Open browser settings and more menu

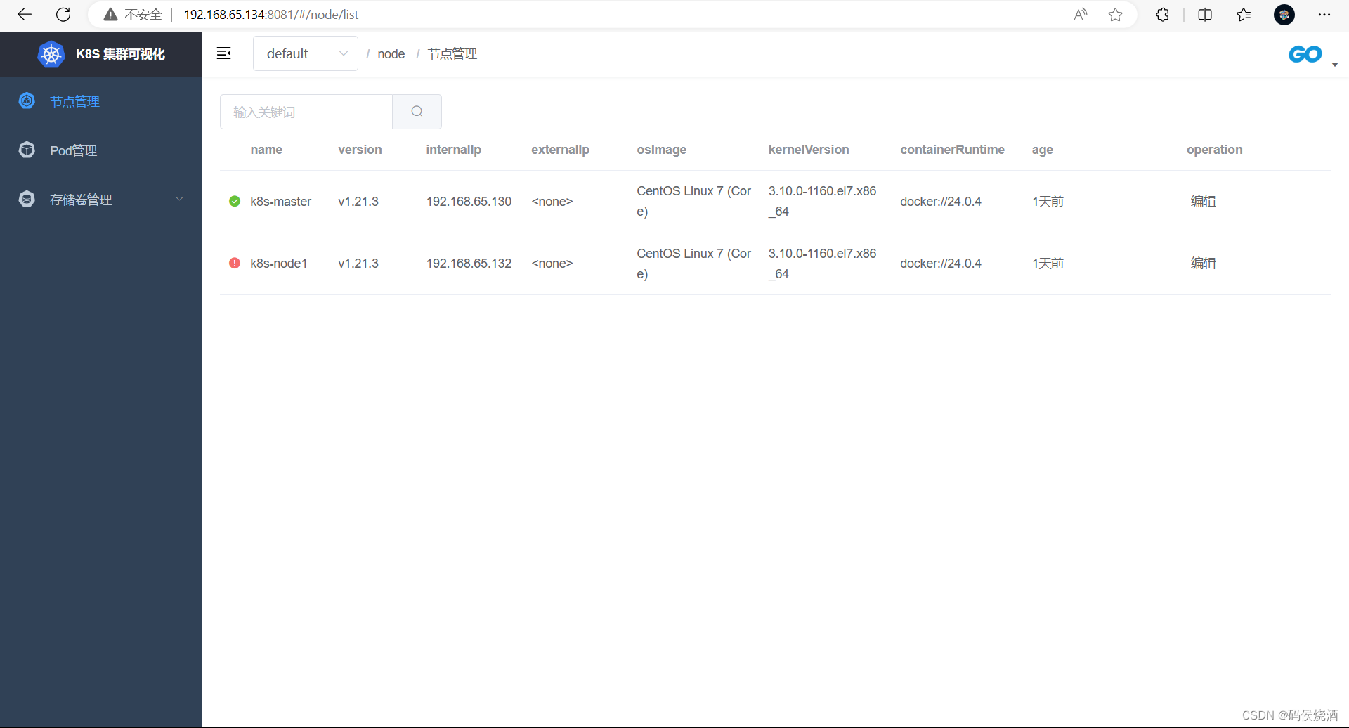pyautogui.click(x=1324, y=15)
